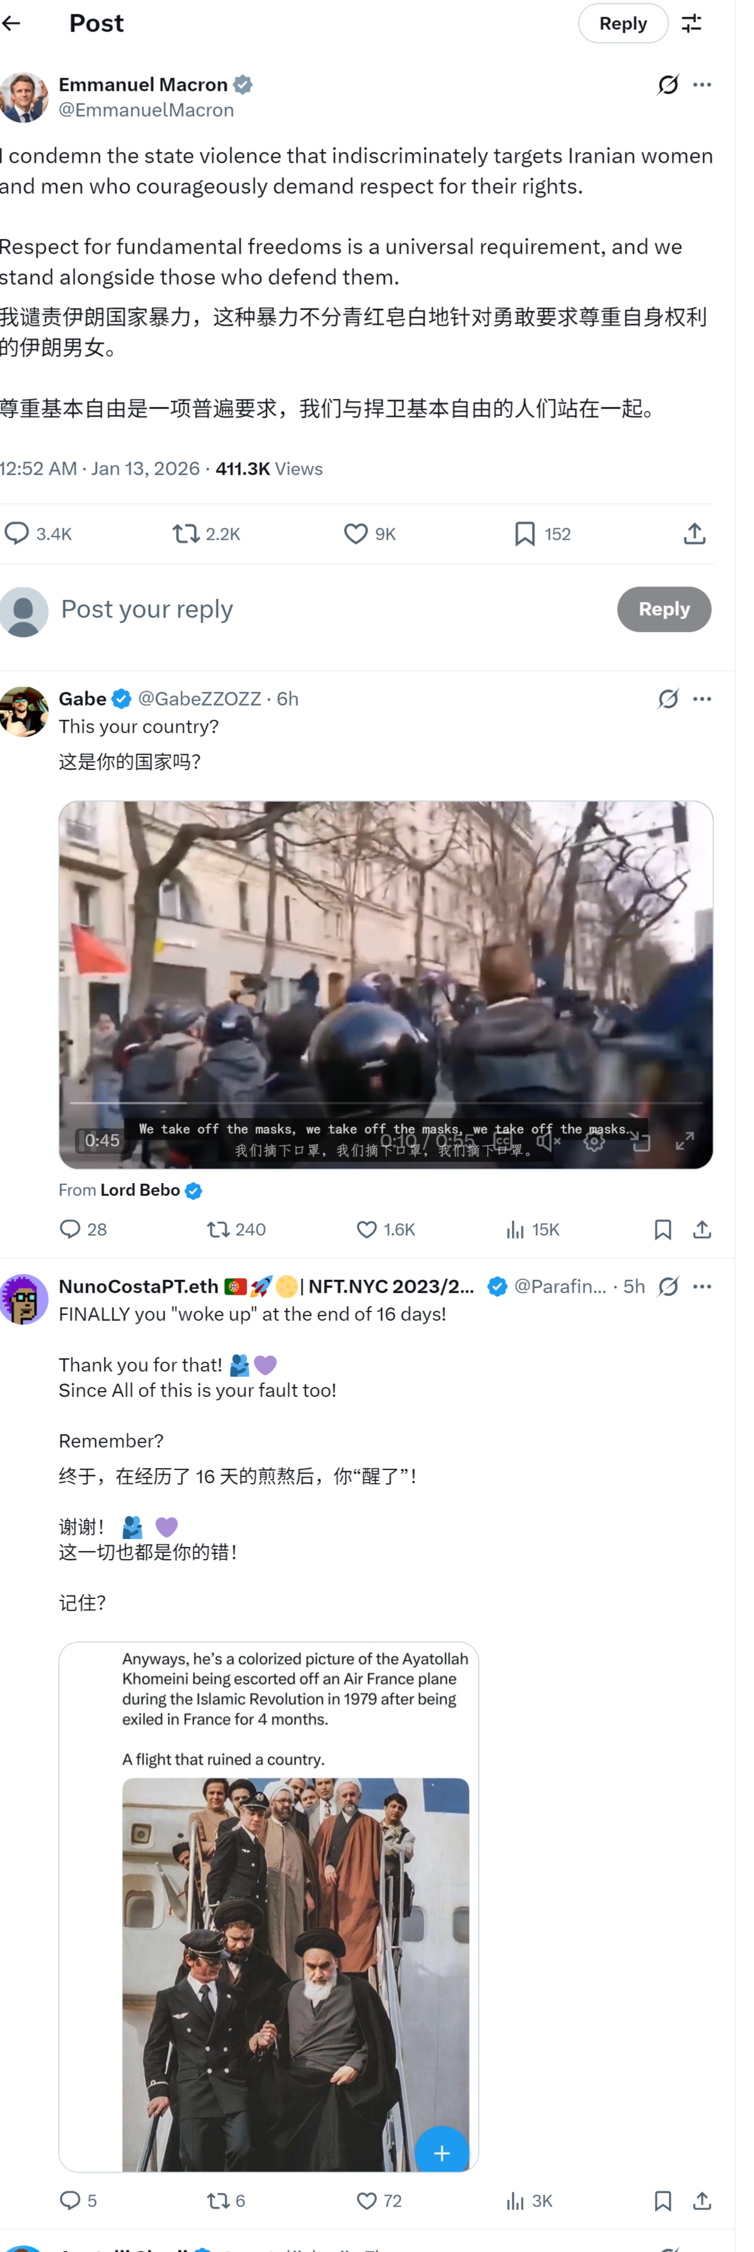Viewport: 754px width, 2252px height.
Task: Click the video progress bar in Gabe's reply
Action: [385, 1102]
